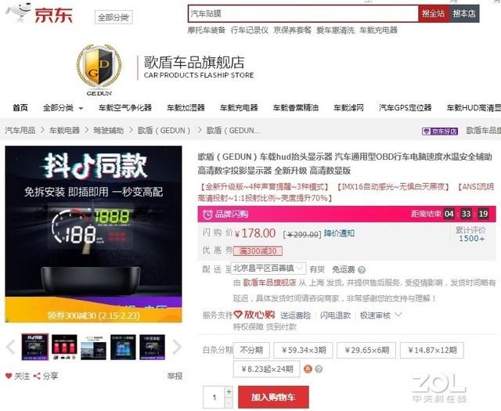
Task: Click the quantity input field
Action: [x=214, y=397]
